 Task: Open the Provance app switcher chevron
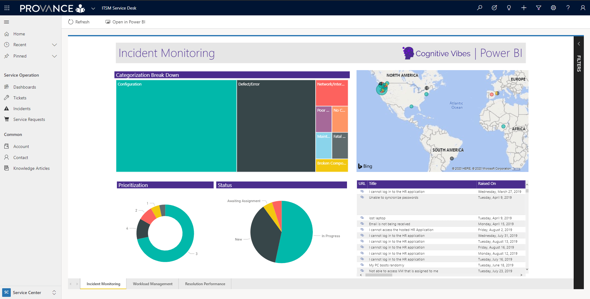93,9
